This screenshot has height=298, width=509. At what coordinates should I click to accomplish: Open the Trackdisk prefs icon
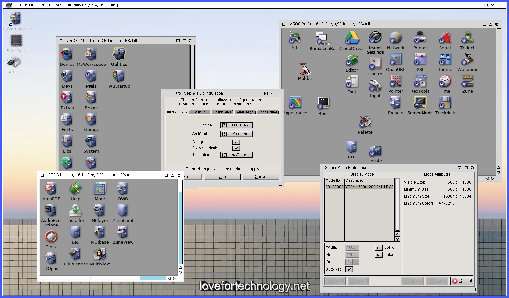click(x=445, y=103)
